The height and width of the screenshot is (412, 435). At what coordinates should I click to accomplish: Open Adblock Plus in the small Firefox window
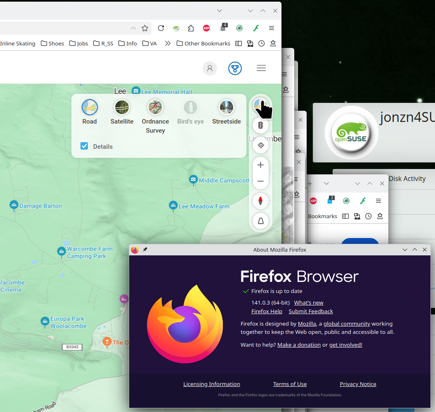pos(313,201)
